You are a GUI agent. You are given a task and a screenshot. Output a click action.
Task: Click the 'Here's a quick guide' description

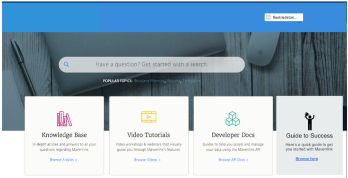309,147
